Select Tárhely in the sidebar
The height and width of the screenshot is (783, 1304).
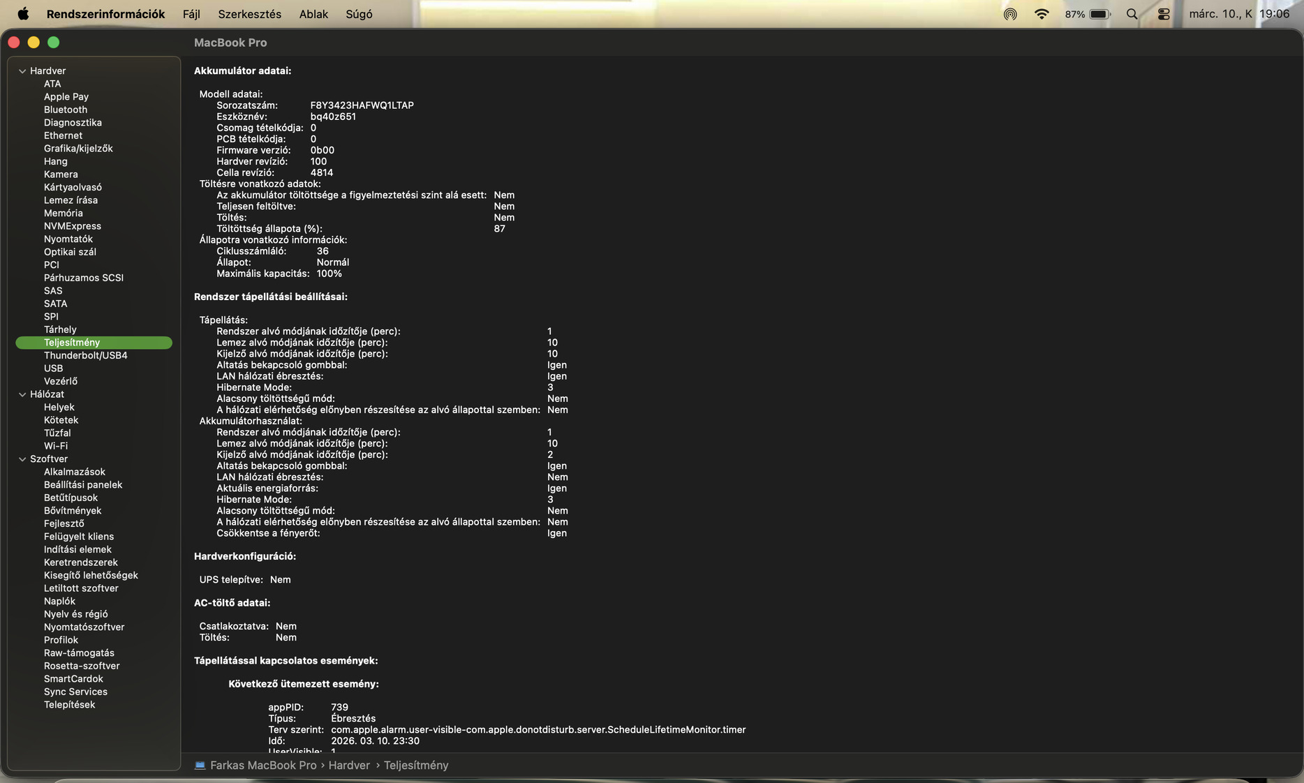(60, 329)
